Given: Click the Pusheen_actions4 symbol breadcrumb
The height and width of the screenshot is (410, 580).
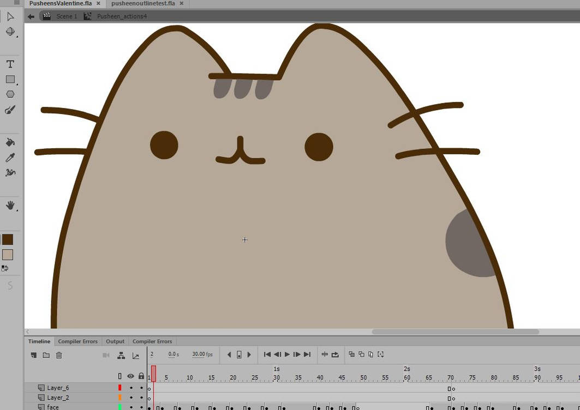Looking at the screenshot, I should pos(122,16).
